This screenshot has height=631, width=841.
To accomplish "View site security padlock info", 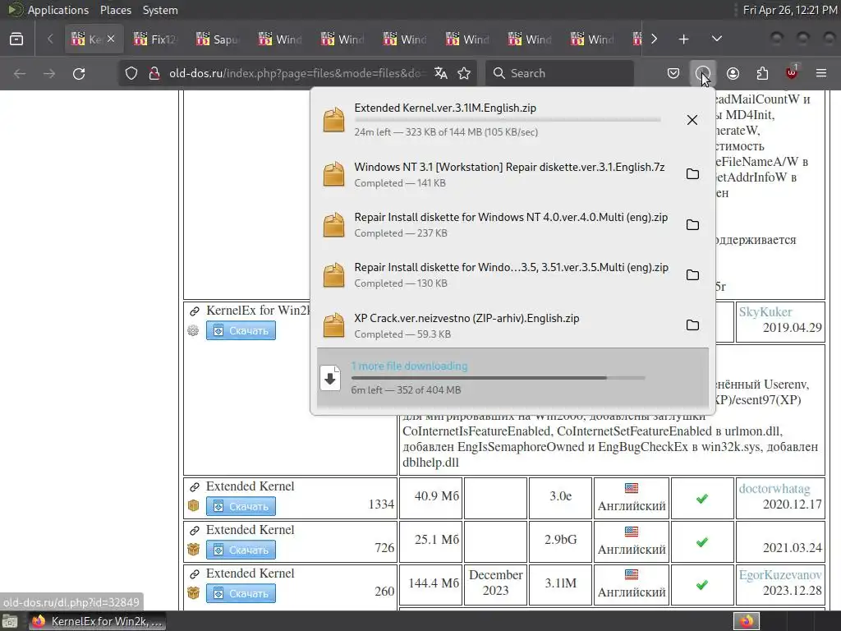I will pyautogui.click(x=154, y=73).
